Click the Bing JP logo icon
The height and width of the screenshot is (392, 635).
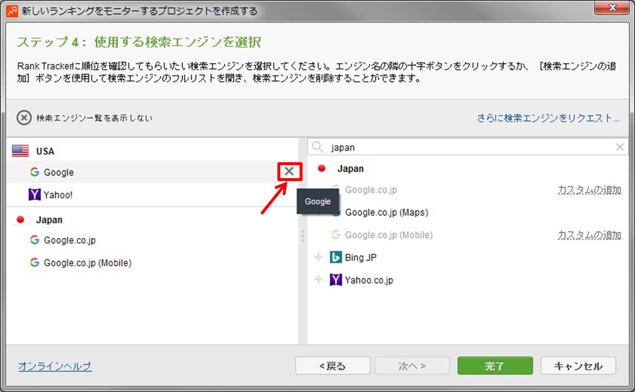(335, 257)
